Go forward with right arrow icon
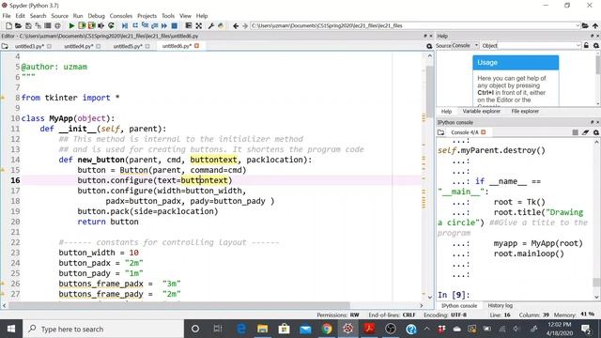 pos(245,25)
